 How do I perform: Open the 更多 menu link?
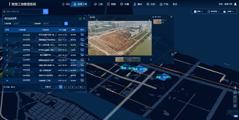click(175, 4)
